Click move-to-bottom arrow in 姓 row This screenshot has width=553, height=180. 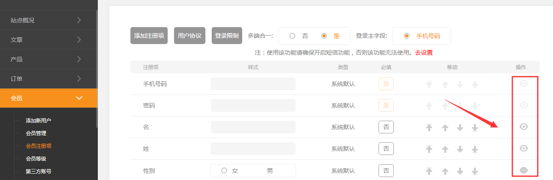coord(475,149)
